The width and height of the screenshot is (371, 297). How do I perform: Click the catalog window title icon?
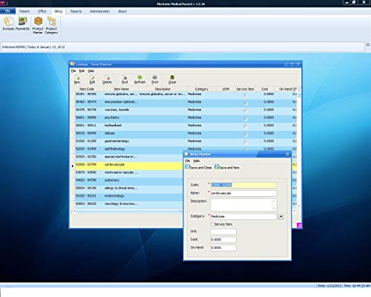click(72, 64)
